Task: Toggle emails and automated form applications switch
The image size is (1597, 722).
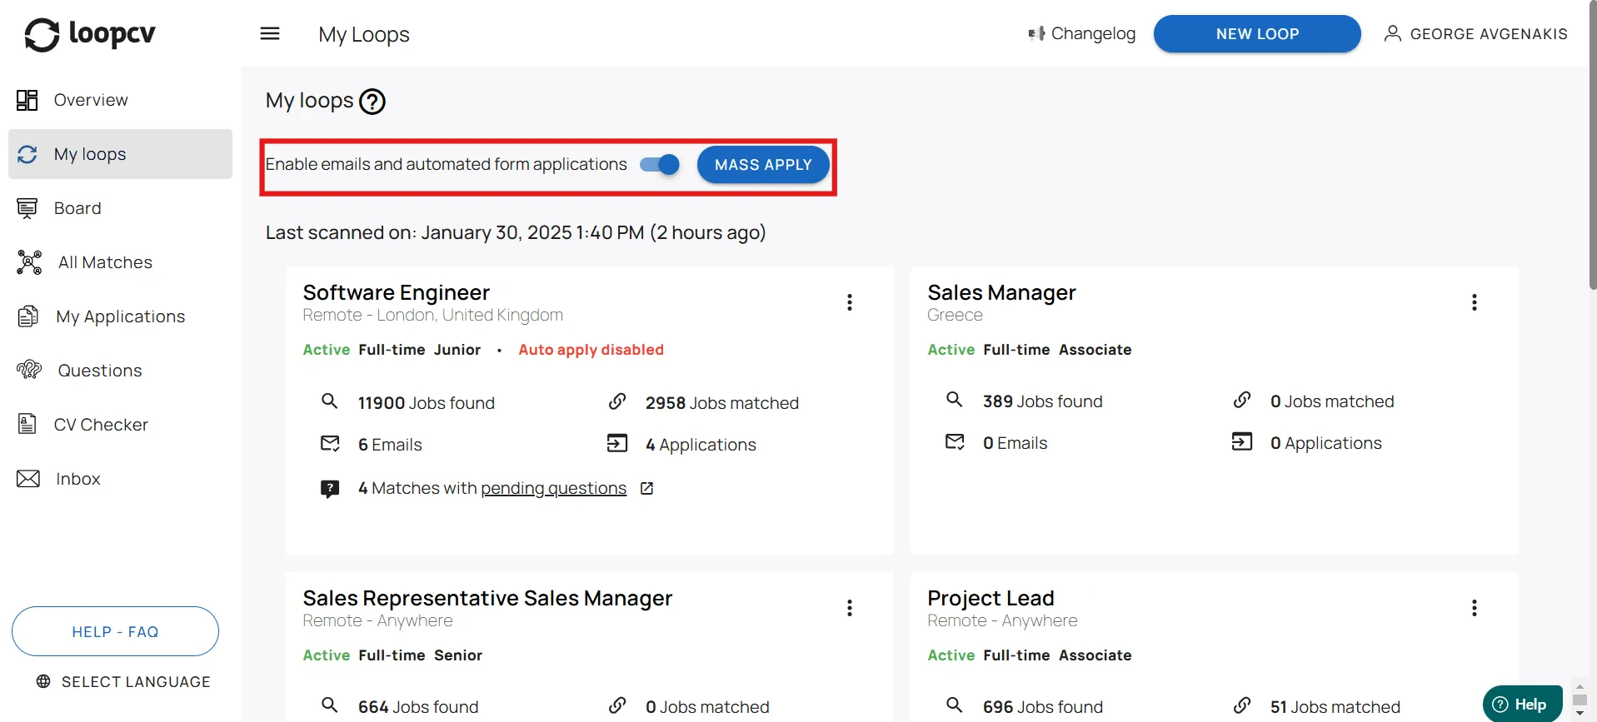Action: [660, 164]
